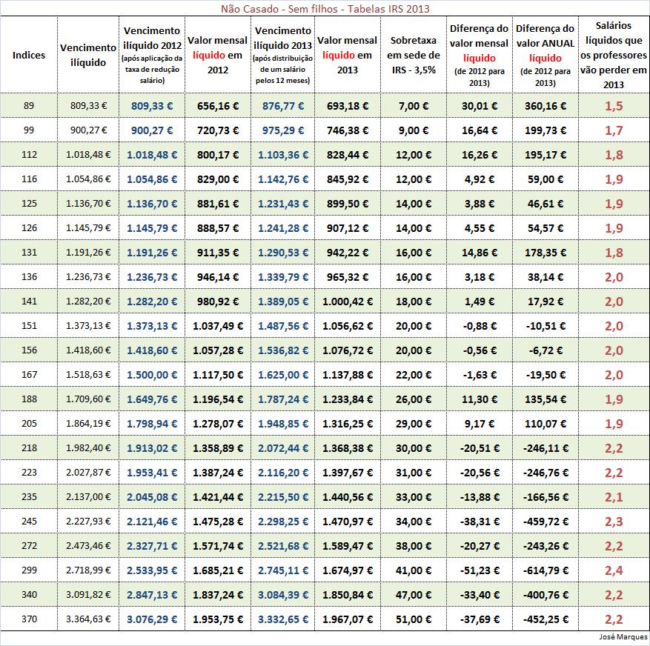This screenshot has height=646, width=650.
Task: Select the cell 178,35 €
Action: pos(545,253)
